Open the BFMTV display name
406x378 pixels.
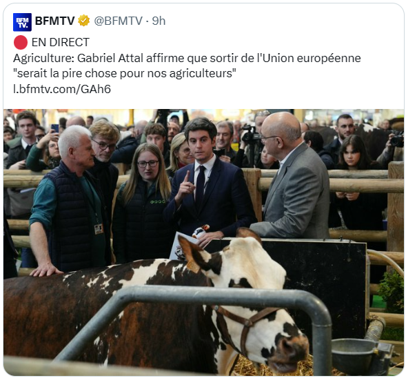[55, 21]
